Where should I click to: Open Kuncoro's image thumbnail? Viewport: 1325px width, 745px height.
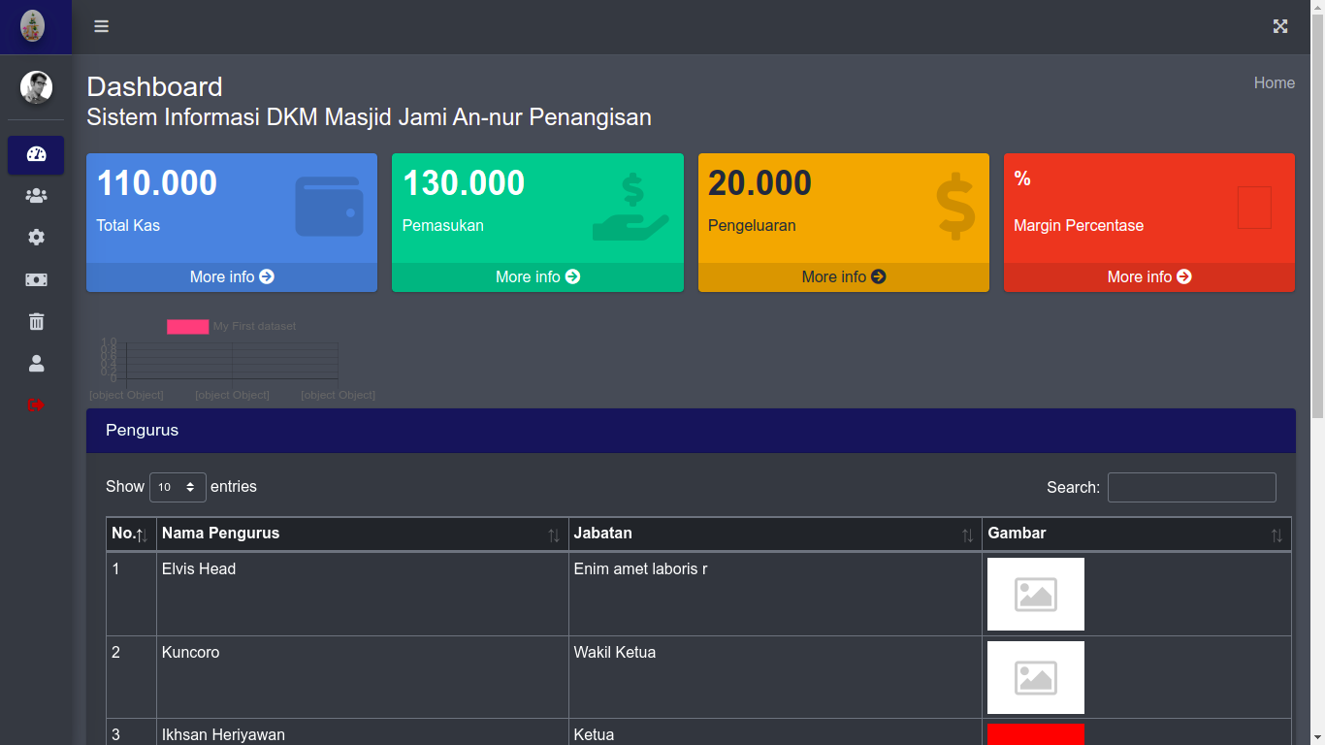(1036, 677)
